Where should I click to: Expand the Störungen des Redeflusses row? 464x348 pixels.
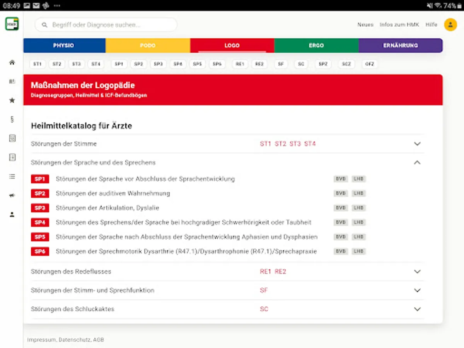tap(417, 271)
